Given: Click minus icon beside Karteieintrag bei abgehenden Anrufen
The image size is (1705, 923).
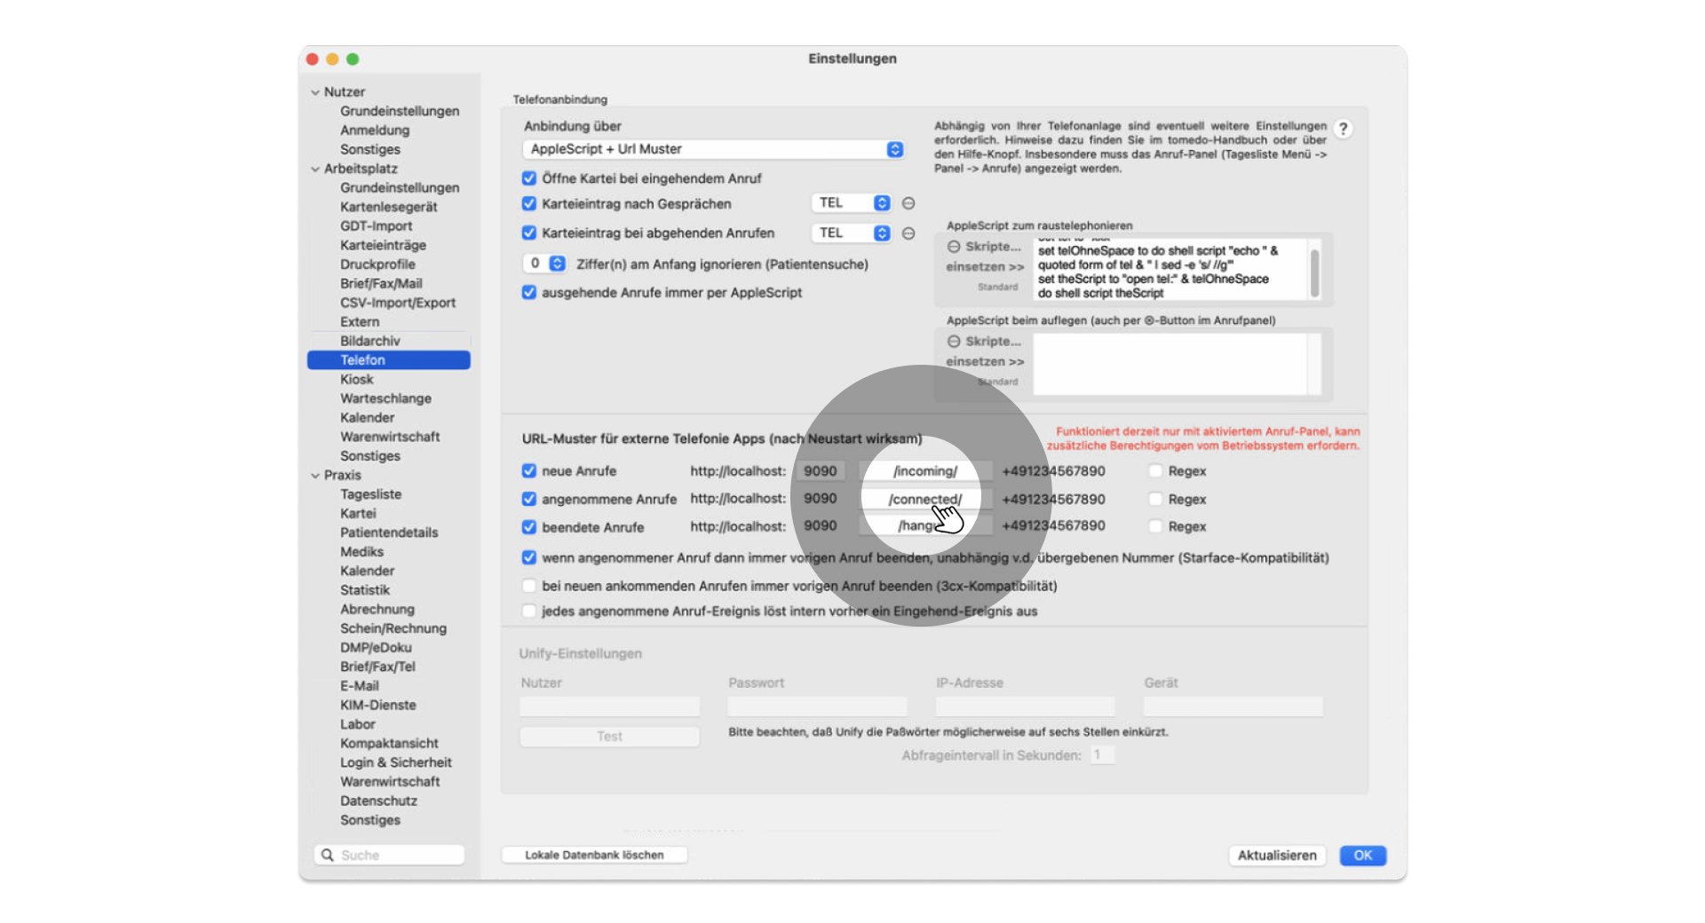Looking at the screenshot, I should [908, 233].
